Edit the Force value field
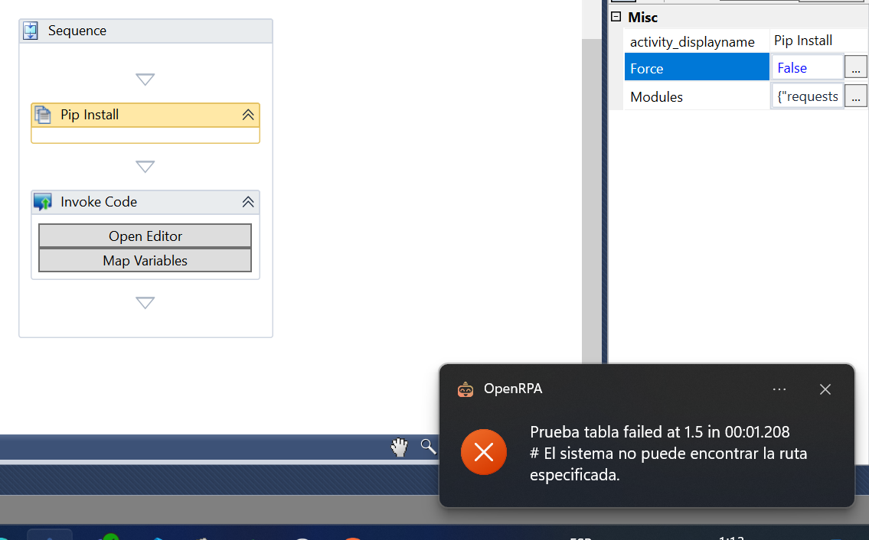 pos(807,68)
